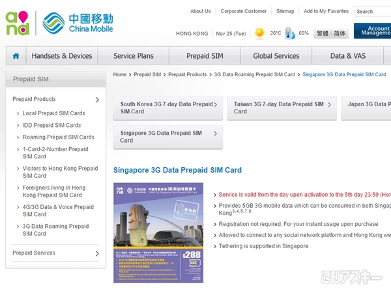
Task: Expand Prepaid Products sidebar section
Action: pos(55,100)
